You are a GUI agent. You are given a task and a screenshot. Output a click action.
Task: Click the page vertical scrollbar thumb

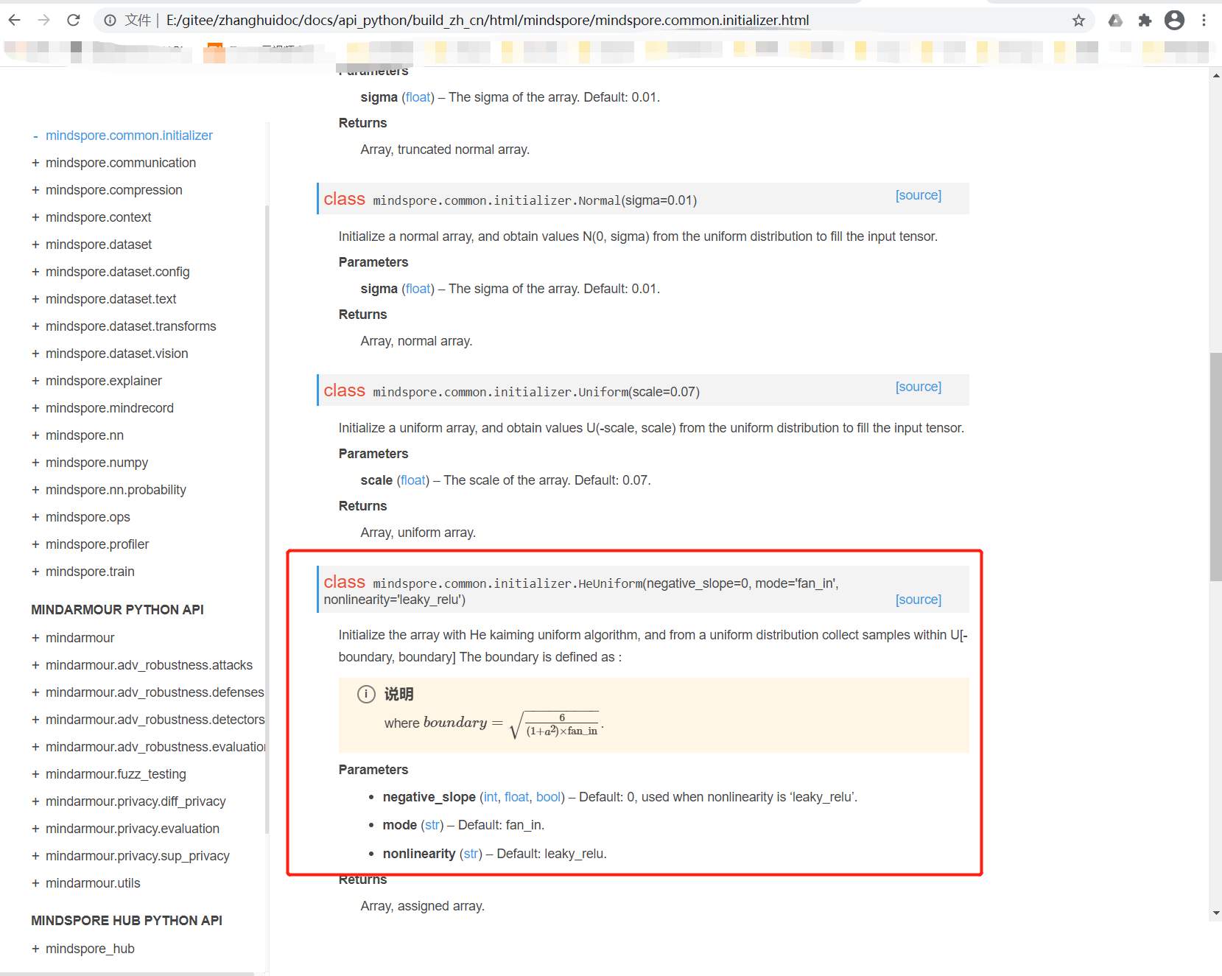pos(1215,467)
